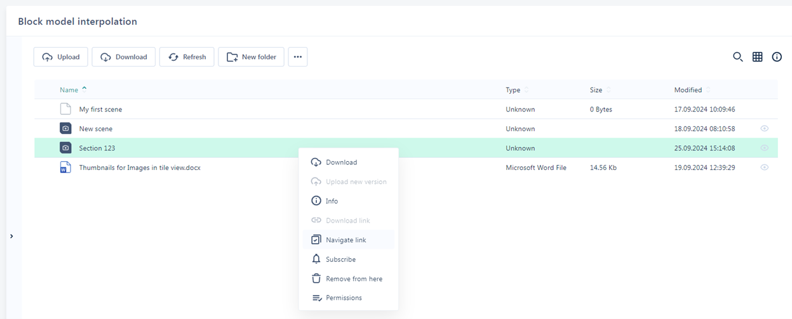Click the New folder button
The image size is (792, 319).
tap(251, 57)
